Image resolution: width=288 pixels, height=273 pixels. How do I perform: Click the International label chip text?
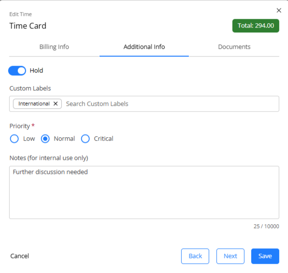pyautogui.click(x=34, y=103)
